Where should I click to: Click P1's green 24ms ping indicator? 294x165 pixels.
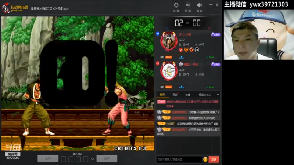210,57
